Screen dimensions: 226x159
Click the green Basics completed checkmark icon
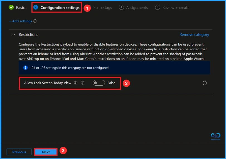coord(11,7)
